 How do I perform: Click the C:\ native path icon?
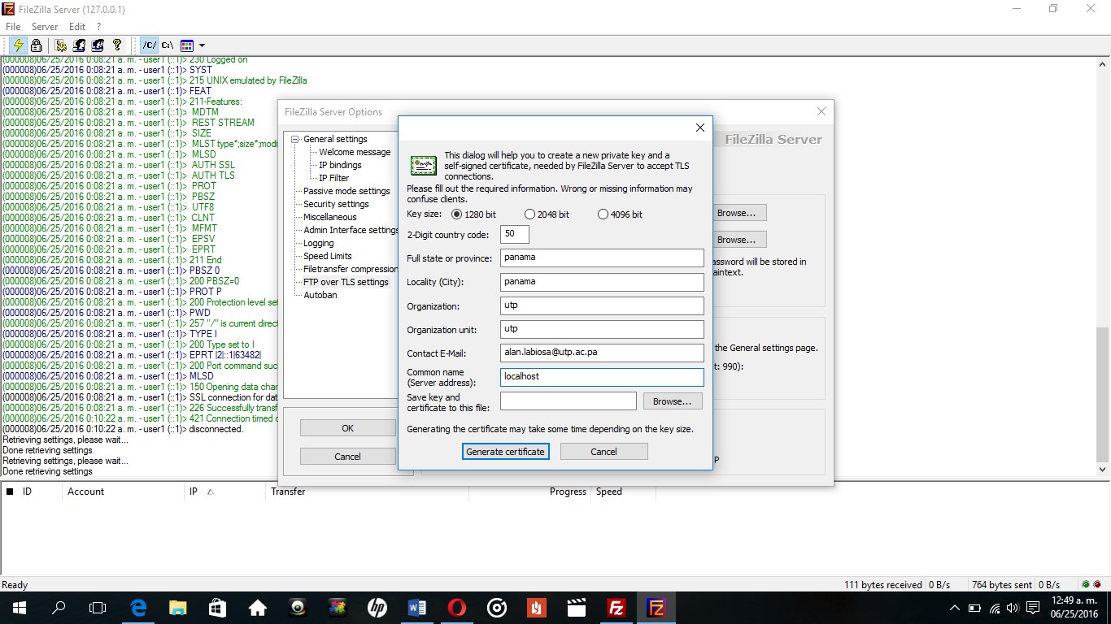pos(167,45)
